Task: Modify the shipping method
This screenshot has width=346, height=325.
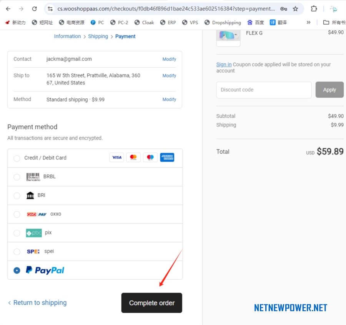Action: point(169,99)
